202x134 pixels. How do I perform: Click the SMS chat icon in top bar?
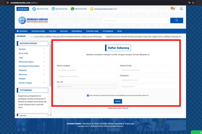click(34, 9)
